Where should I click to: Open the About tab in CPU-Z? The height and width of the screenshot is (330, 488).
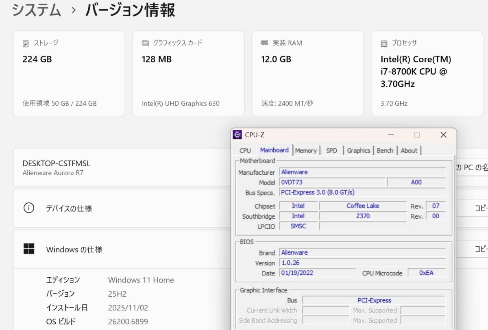click(409, 150)
